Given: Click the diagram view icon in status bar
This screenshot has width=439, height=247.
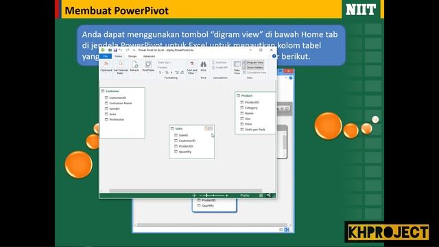Looking at the screenshot, I should 268,195.
